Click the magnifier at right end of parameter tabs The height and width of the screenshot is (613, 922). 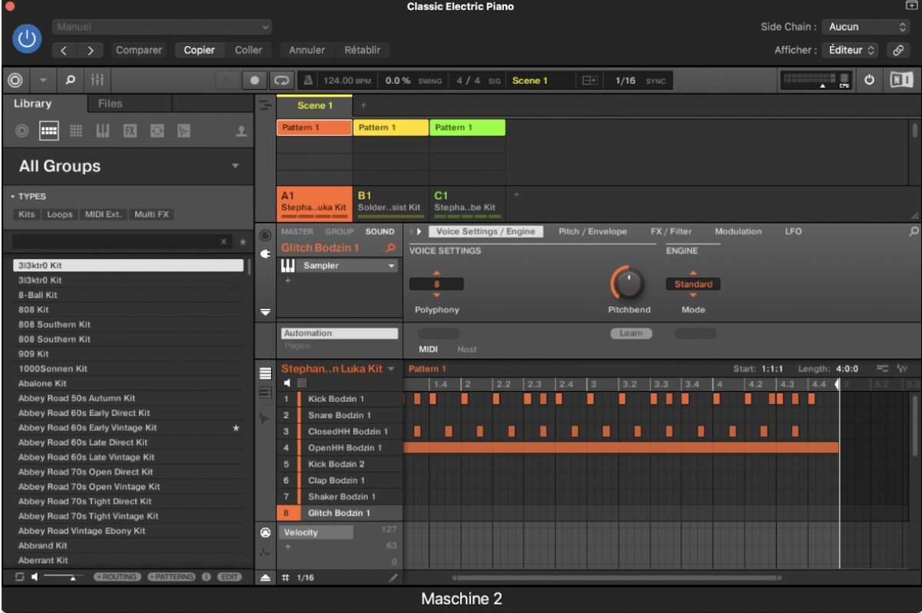pyautogui.click(x=914, y=231)
